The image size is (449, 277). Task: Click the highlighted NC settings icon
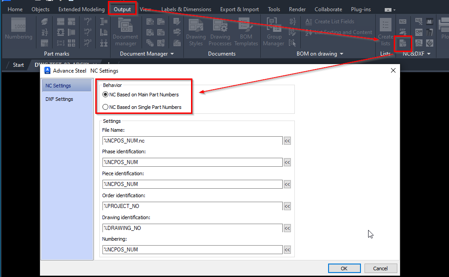point(403,43)
